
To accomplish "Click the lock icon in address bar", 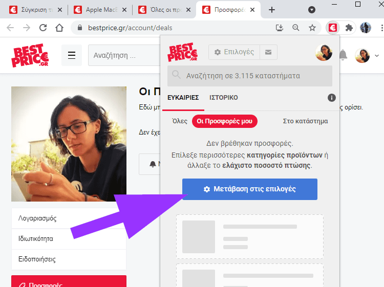I will coord(80,28).
